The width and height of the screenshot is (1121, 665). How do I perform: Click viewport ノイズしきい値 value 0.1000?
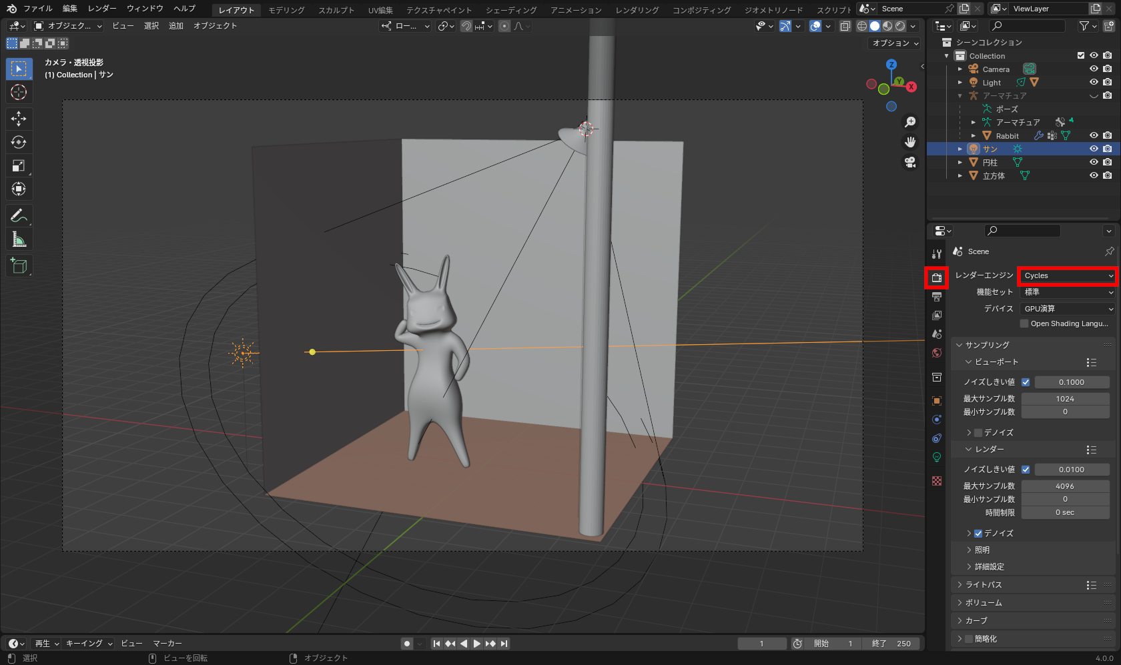[1072, 382]
